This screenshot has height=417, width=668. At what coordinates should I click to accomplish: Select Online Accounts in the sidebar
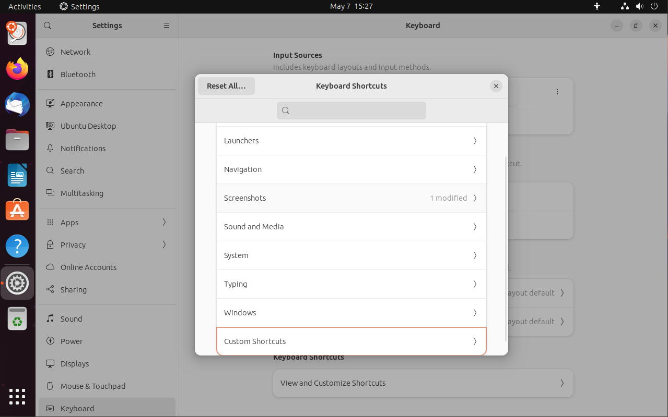pyautogui.click(x=107, y=267)
